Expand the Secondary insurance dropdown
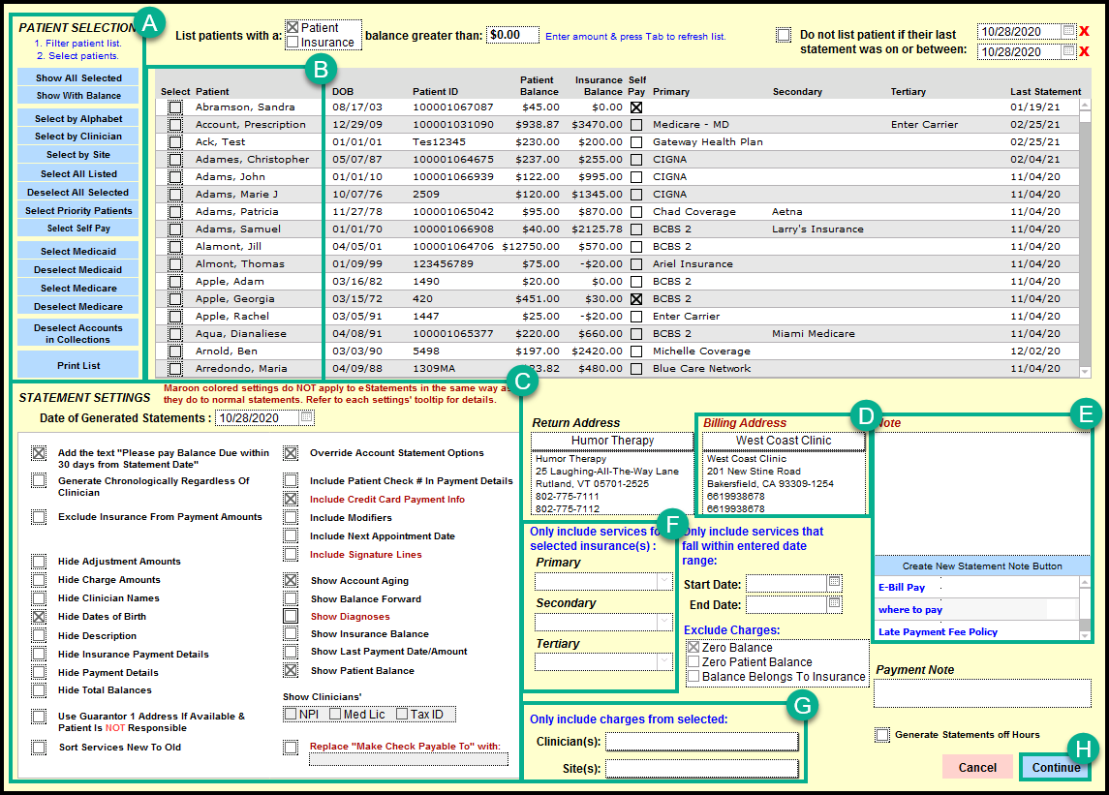 pyautogui.click(x=663, y=622)
